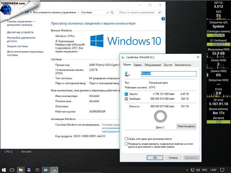This screenshot has height=173, width=231.
Task: Refresh the Control Panel address bar
Action: pyautogui.click(x=112, y=12)
